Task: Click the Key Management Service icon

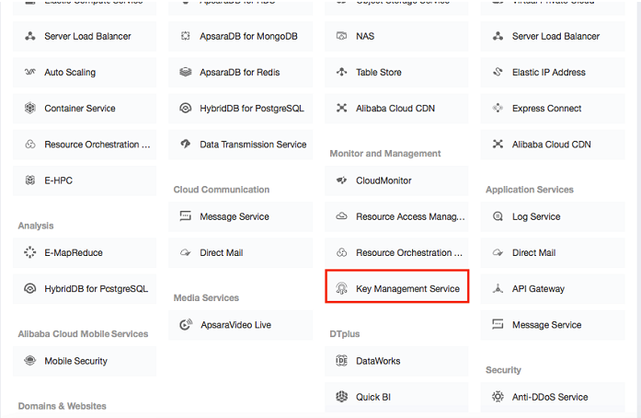Action: (342, 289)
